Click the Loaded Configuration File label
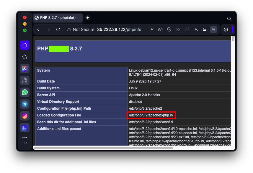253x173 pixels. coord(59,115)
